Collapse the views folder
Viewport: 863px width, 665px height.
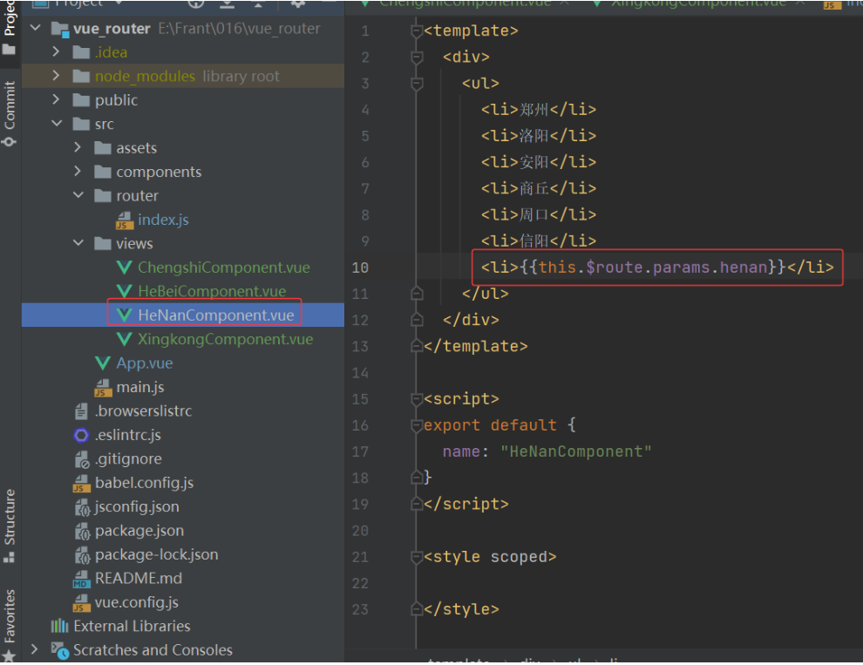(78, 243)
